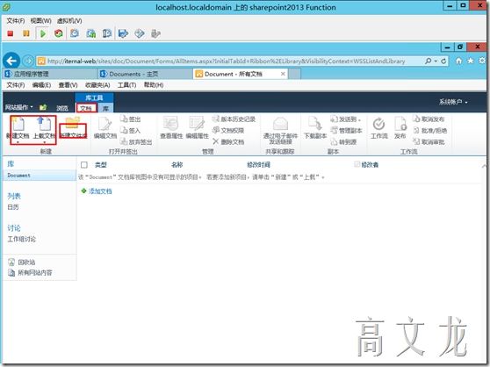Open 版本历史记录 version history

[x=234, y=119]
